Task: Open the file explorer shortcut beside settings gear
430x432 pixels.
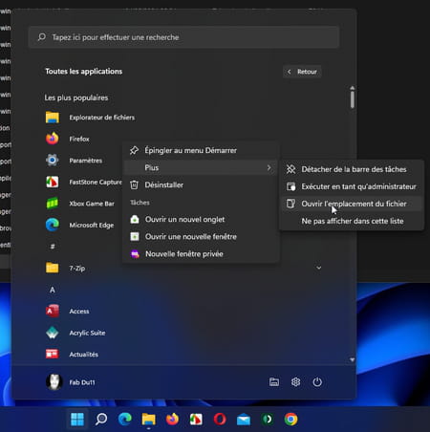Action: coord(274,382)
